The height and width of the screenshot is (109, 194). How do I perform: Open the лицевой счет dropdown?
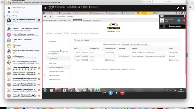(136, 44)
